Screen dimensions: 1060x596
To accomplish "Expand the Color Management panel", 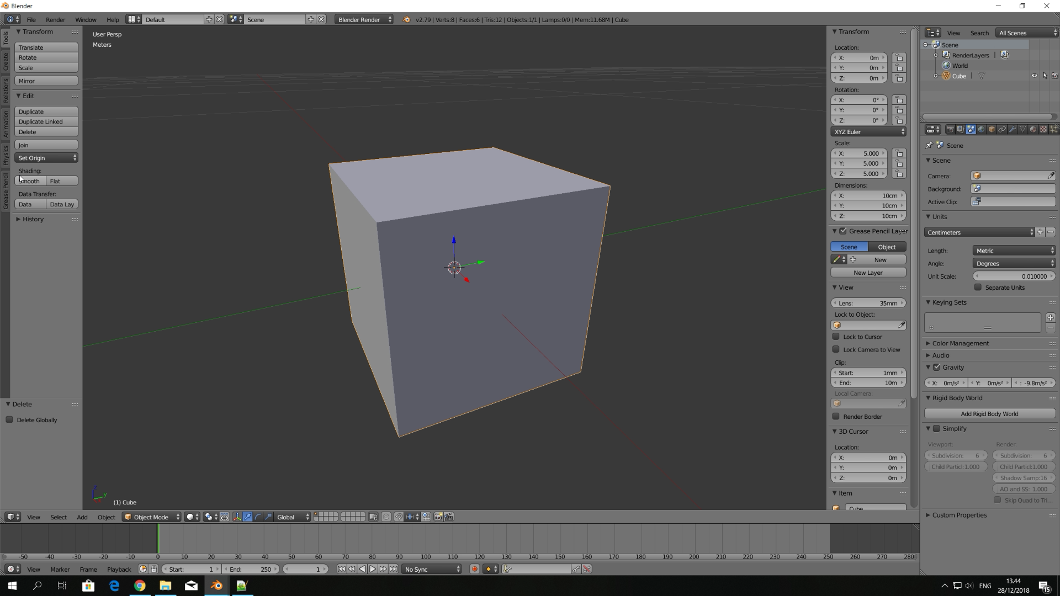I will tap(960, 343).
